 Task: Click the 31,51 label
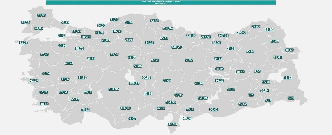tap(63, 92)
